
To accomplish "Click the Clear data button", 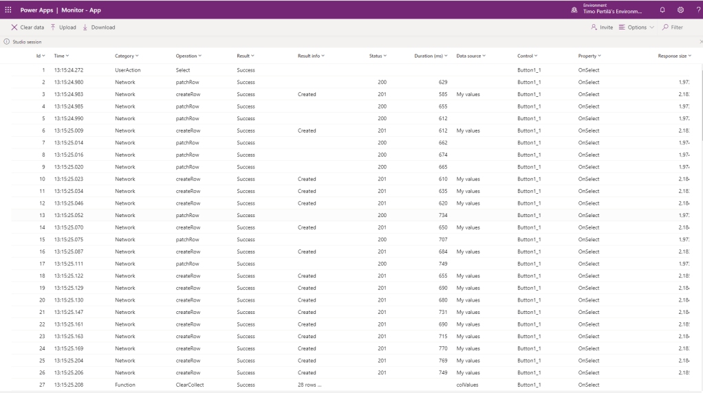I will coord(28,27).
